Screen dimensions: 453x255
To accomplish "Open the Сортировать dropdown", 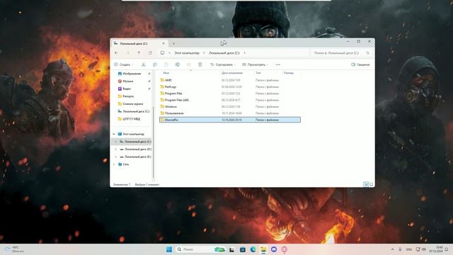I will (x=222, y=64).
